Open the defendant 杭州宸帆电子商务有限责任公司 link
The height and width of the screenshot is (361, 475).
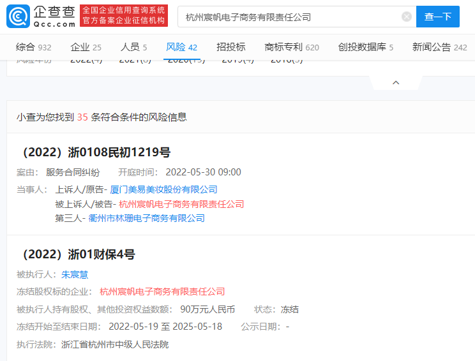[181, 204]
